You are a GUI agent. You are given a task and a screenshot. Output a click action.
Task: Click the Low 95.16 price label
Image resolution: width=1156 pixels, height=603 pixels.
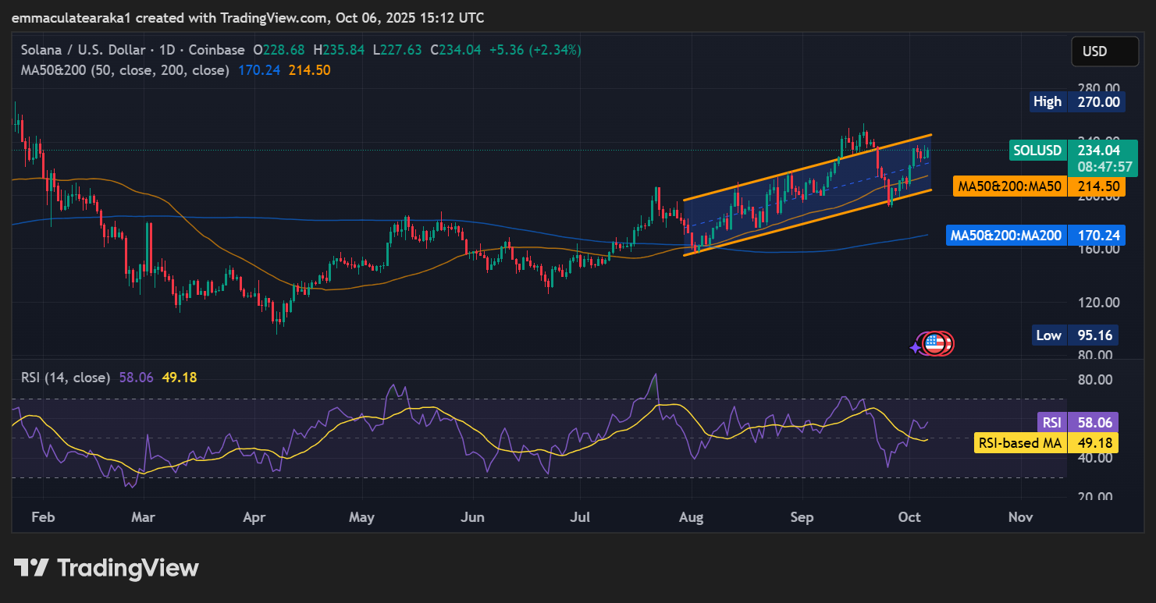[x=1075, y=335]
